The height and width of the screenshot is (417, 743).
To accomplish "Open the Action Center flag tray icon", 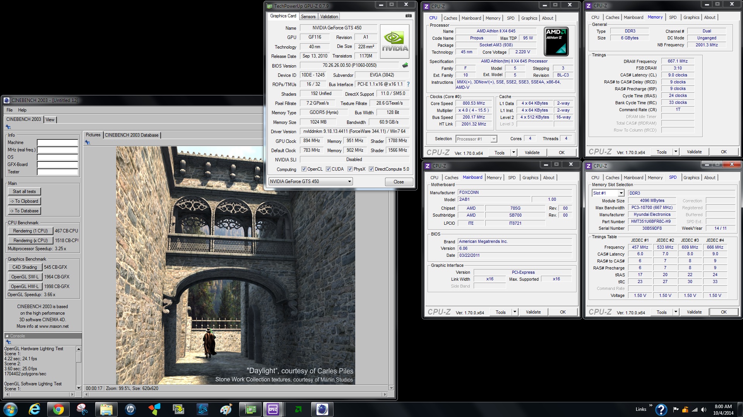I will coord(676,410).
